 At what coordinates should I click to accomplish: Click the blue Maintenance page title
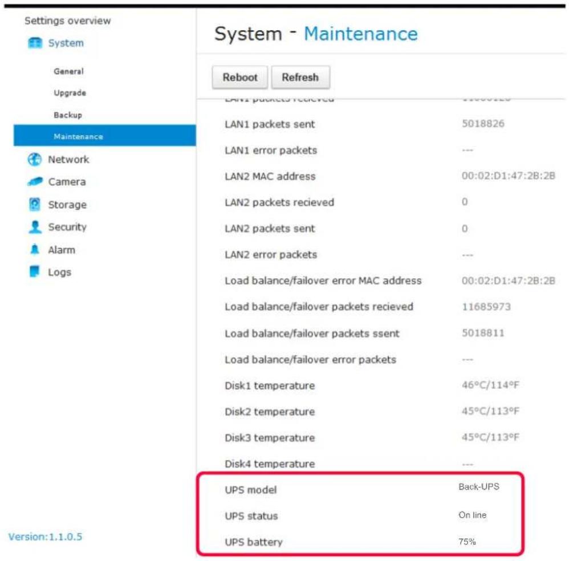click(x=361, y=34)
